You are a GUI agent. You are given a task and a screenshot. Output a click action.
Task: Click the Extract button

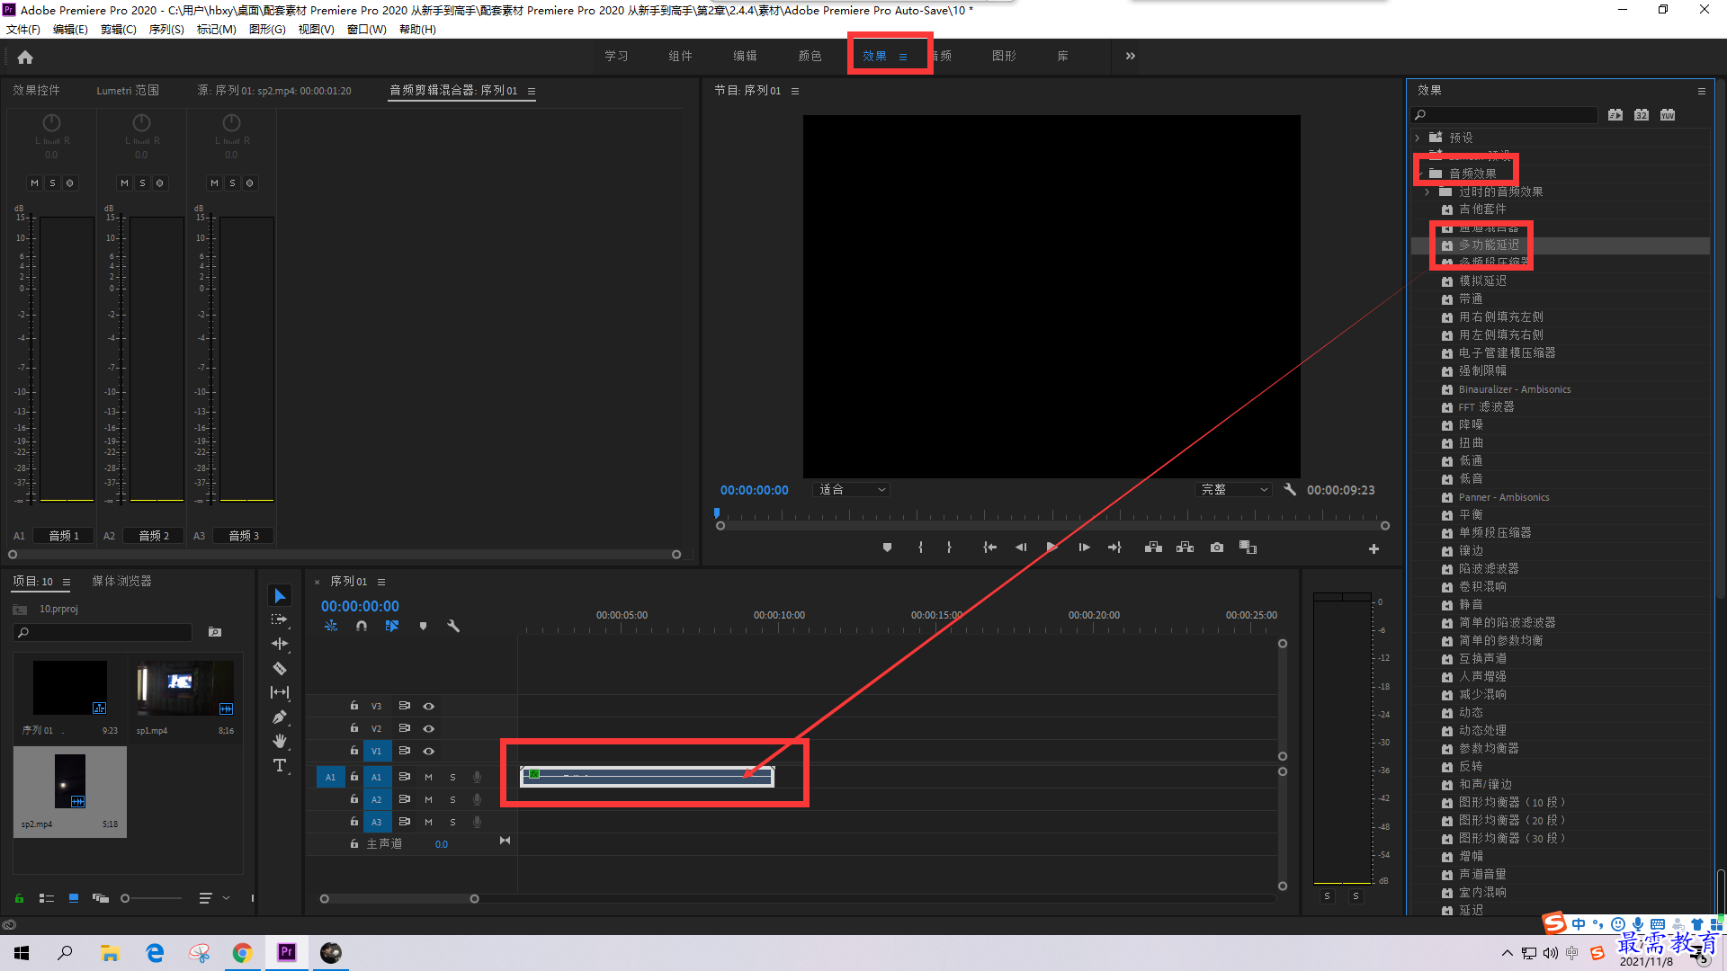(x=1185, y=548)
